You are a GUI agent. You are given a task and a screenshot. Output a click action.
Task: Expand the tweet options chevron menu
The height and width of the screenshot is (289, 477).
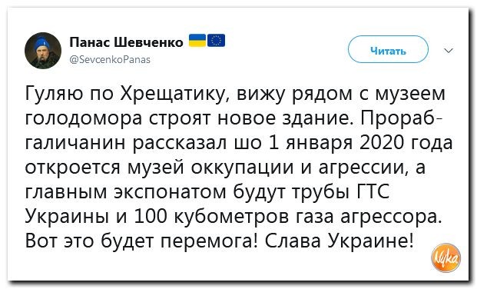click(x=449, y=50)
